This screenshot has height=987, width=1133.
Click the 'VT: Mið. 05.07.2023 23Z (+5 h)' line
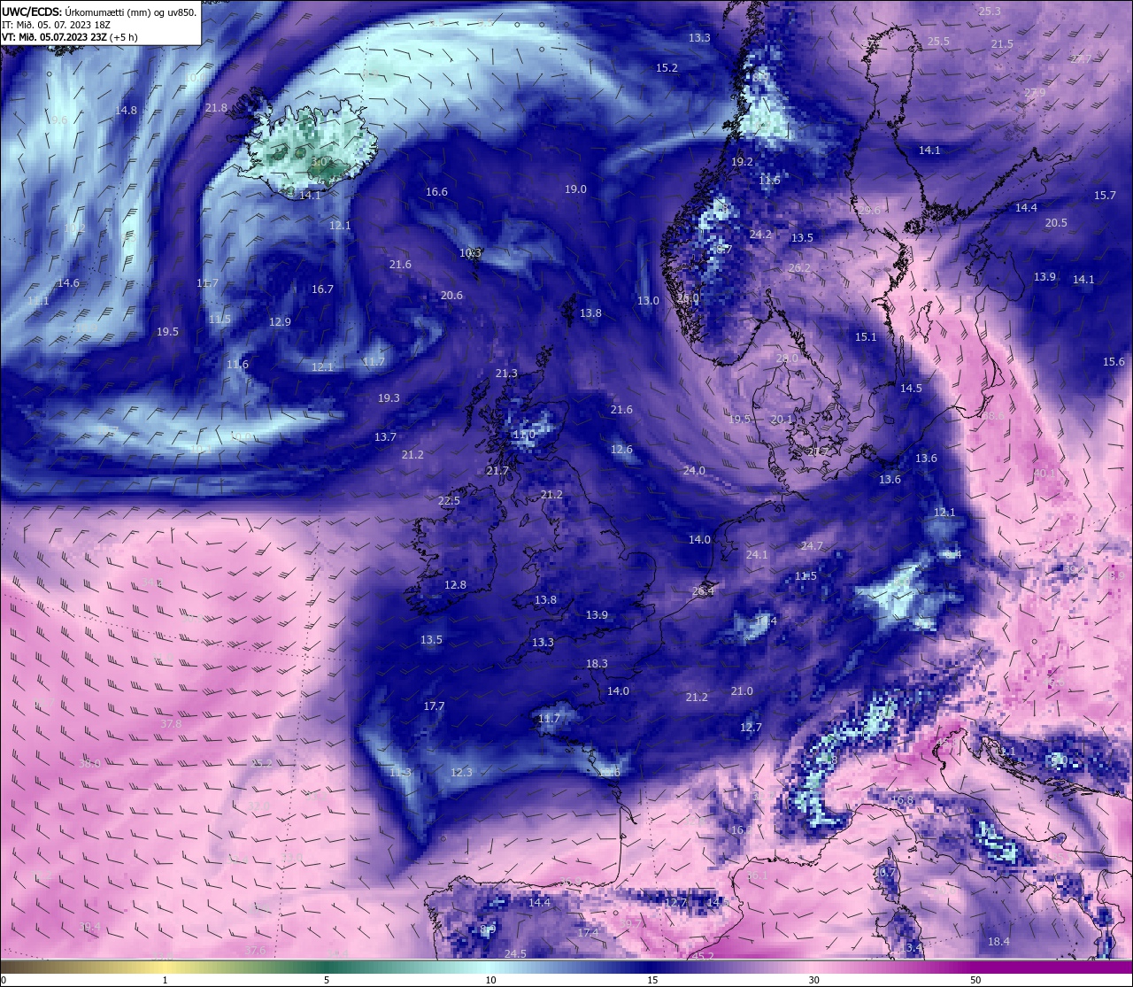pyautogui.click(x=69, y=37)
